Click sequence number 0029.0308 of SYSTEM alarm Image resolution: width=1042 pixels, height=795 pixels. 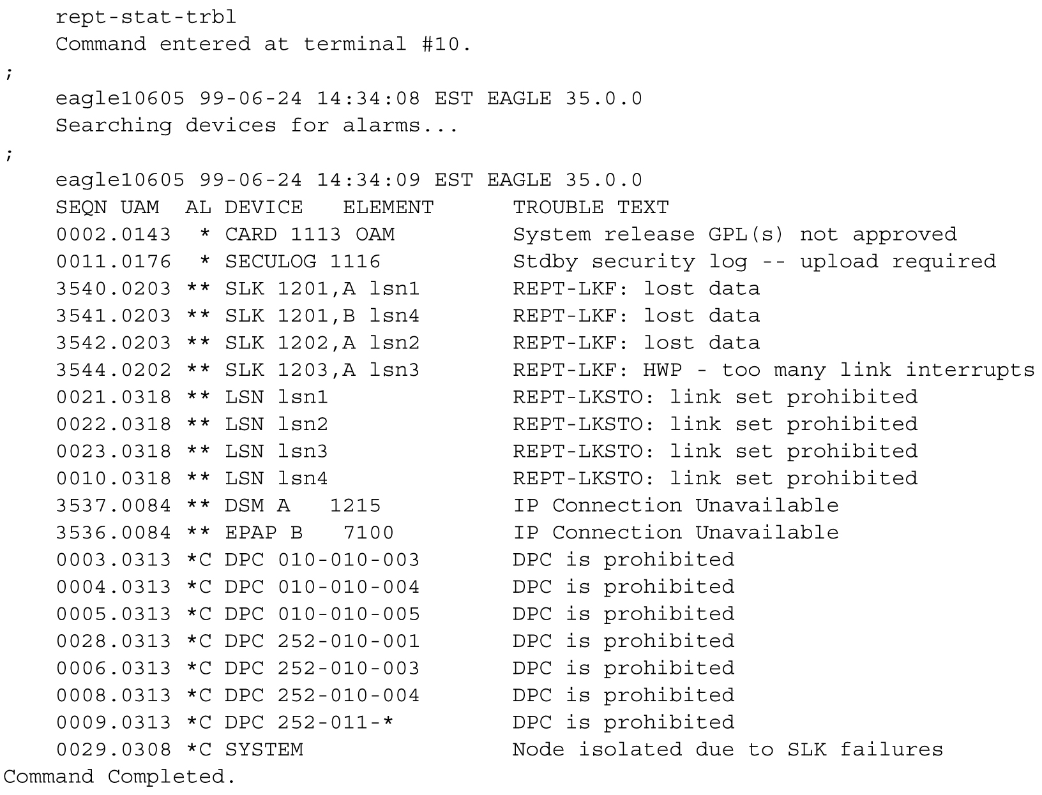pos(113,750)
